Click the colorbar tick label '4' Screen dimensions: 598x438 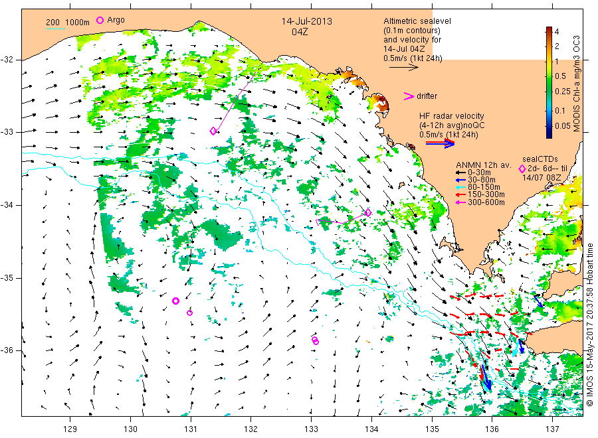(x=556, y=32)
